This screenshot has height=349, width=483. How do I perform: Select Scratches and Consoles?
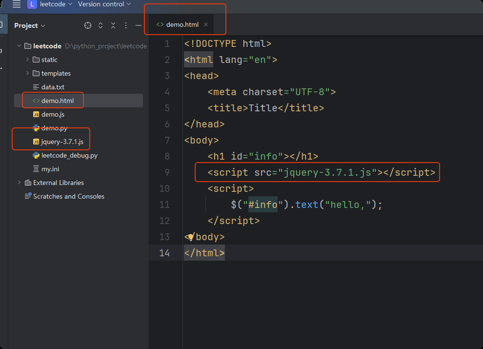(69, 196)
